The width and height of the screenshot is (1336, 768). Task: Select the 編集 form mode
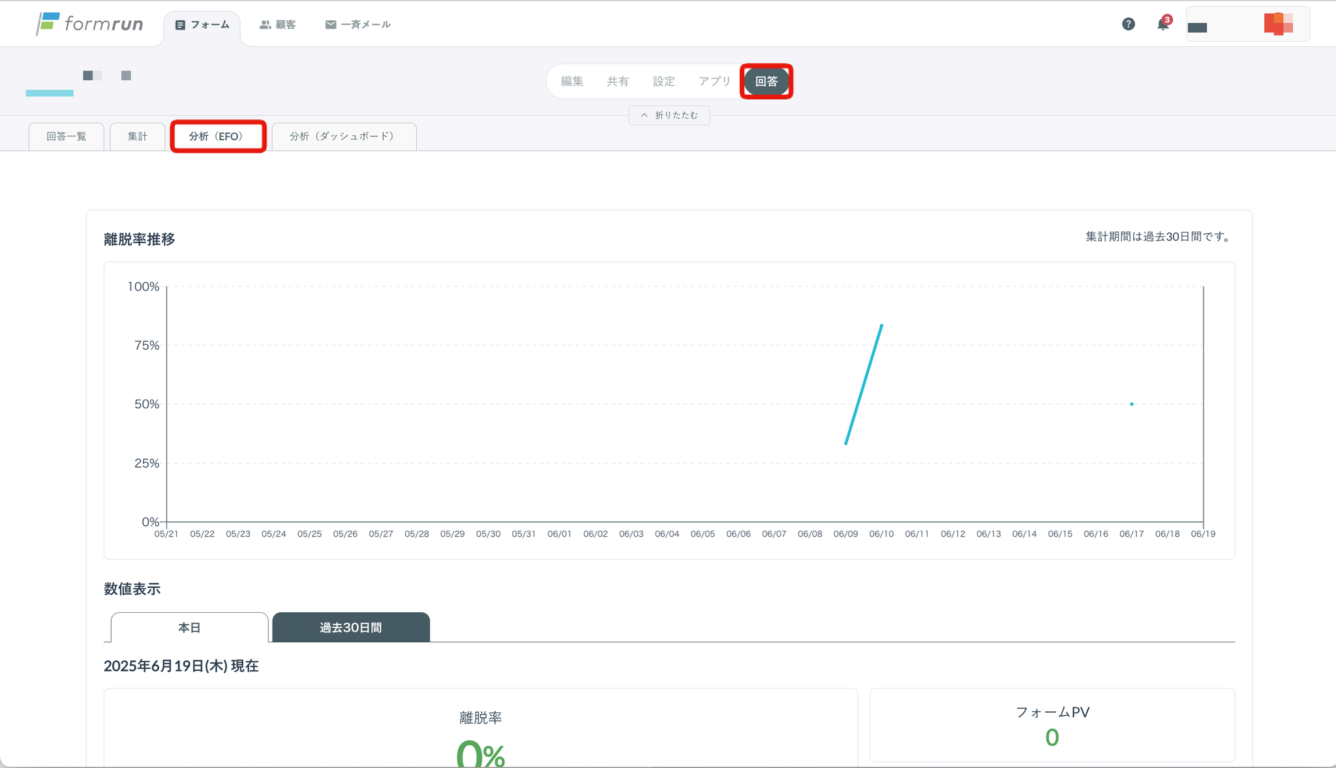(572, 81)
